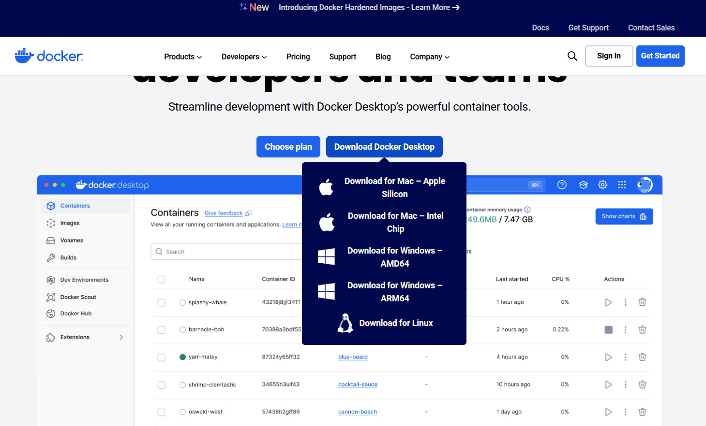Expand the Extensions chevron in sidebar
The width and height of the screenshot is (706, 426).
[x=121, y=338]
